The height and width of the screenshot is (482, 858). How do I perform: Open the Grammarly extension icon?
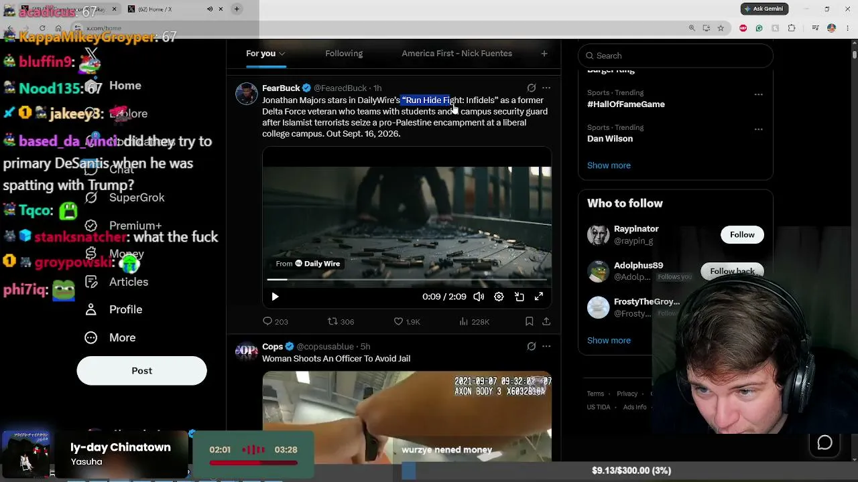click(759, 28)
